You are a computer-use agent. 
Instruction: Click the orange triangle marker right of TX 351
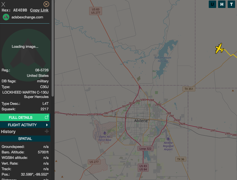pyautogui.click(x=233, y=91)
